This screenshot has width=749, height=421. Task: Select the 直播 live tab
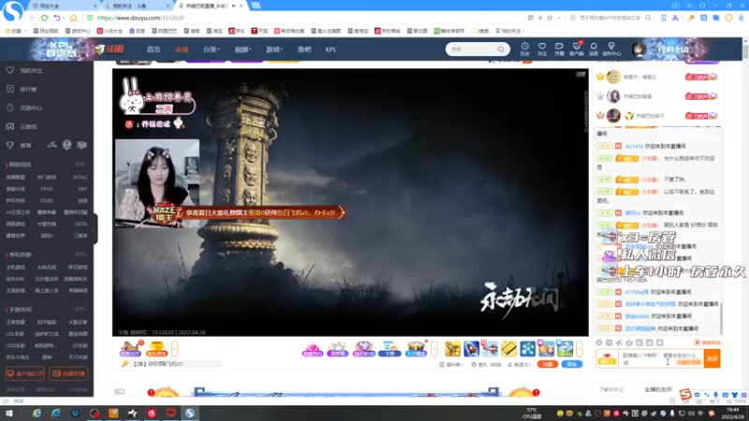click(182, 50)
